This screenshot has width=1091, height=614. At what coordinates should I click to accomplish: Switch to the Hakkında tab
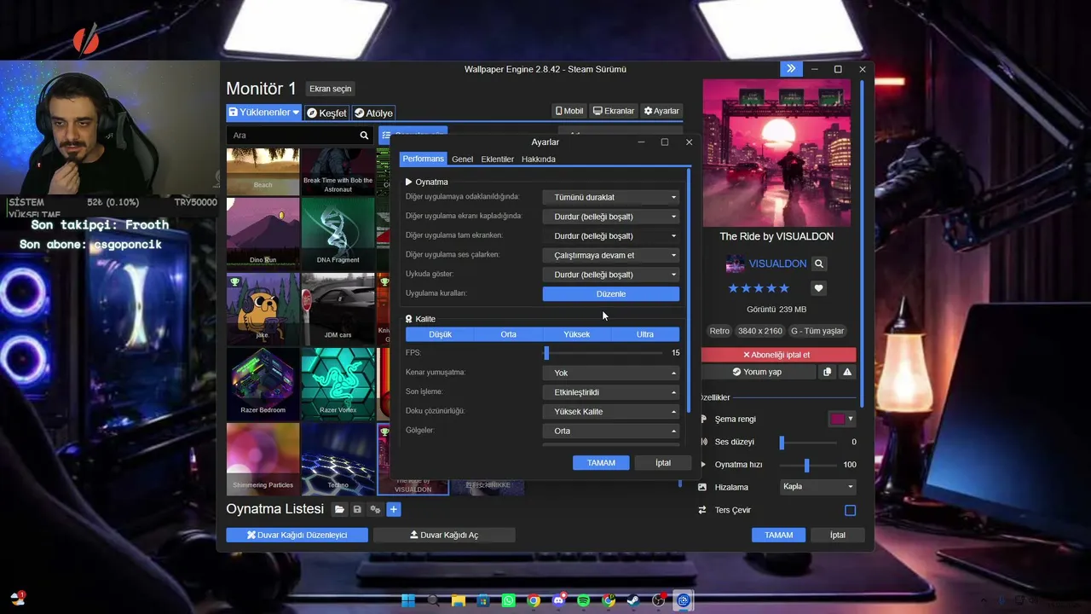(539, 159)
